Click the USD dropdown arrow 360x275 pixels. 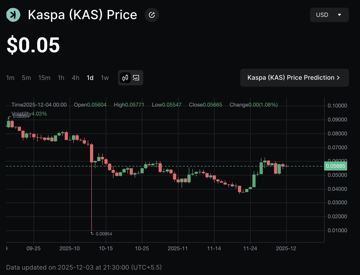339,15
